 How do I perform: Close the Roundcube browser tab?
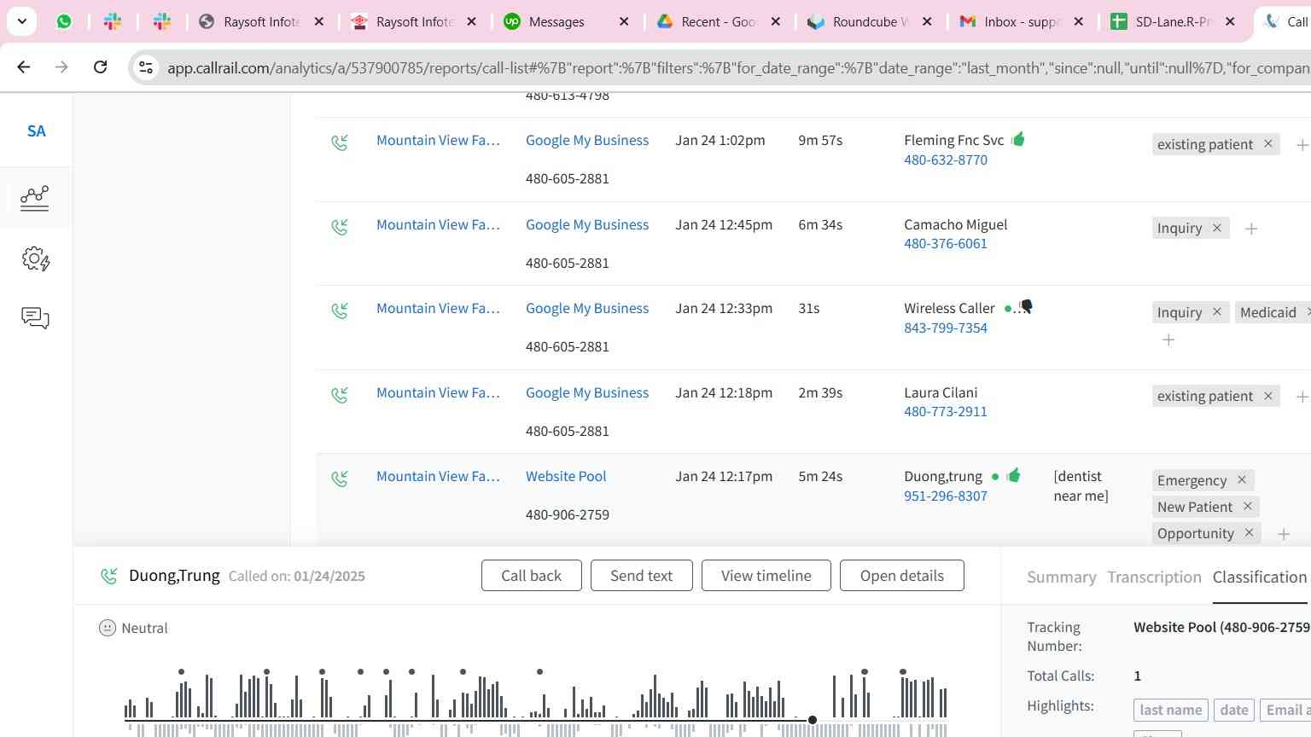point(928,21)
